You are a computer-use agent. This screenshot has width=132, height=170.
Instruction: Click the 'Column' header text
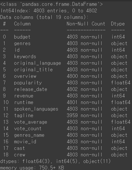click(22, 24)
